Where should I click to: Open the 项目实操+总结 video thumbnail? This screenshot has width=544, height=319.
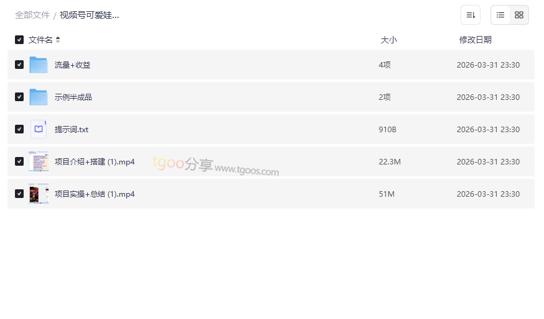tap(39, 194)
